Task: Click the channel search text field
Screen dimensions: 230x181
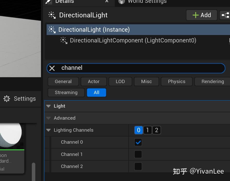Action: tap(141, 68)
